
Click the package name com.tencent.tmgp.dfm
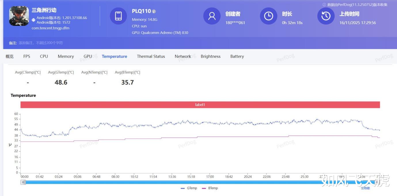click(50, 28)
